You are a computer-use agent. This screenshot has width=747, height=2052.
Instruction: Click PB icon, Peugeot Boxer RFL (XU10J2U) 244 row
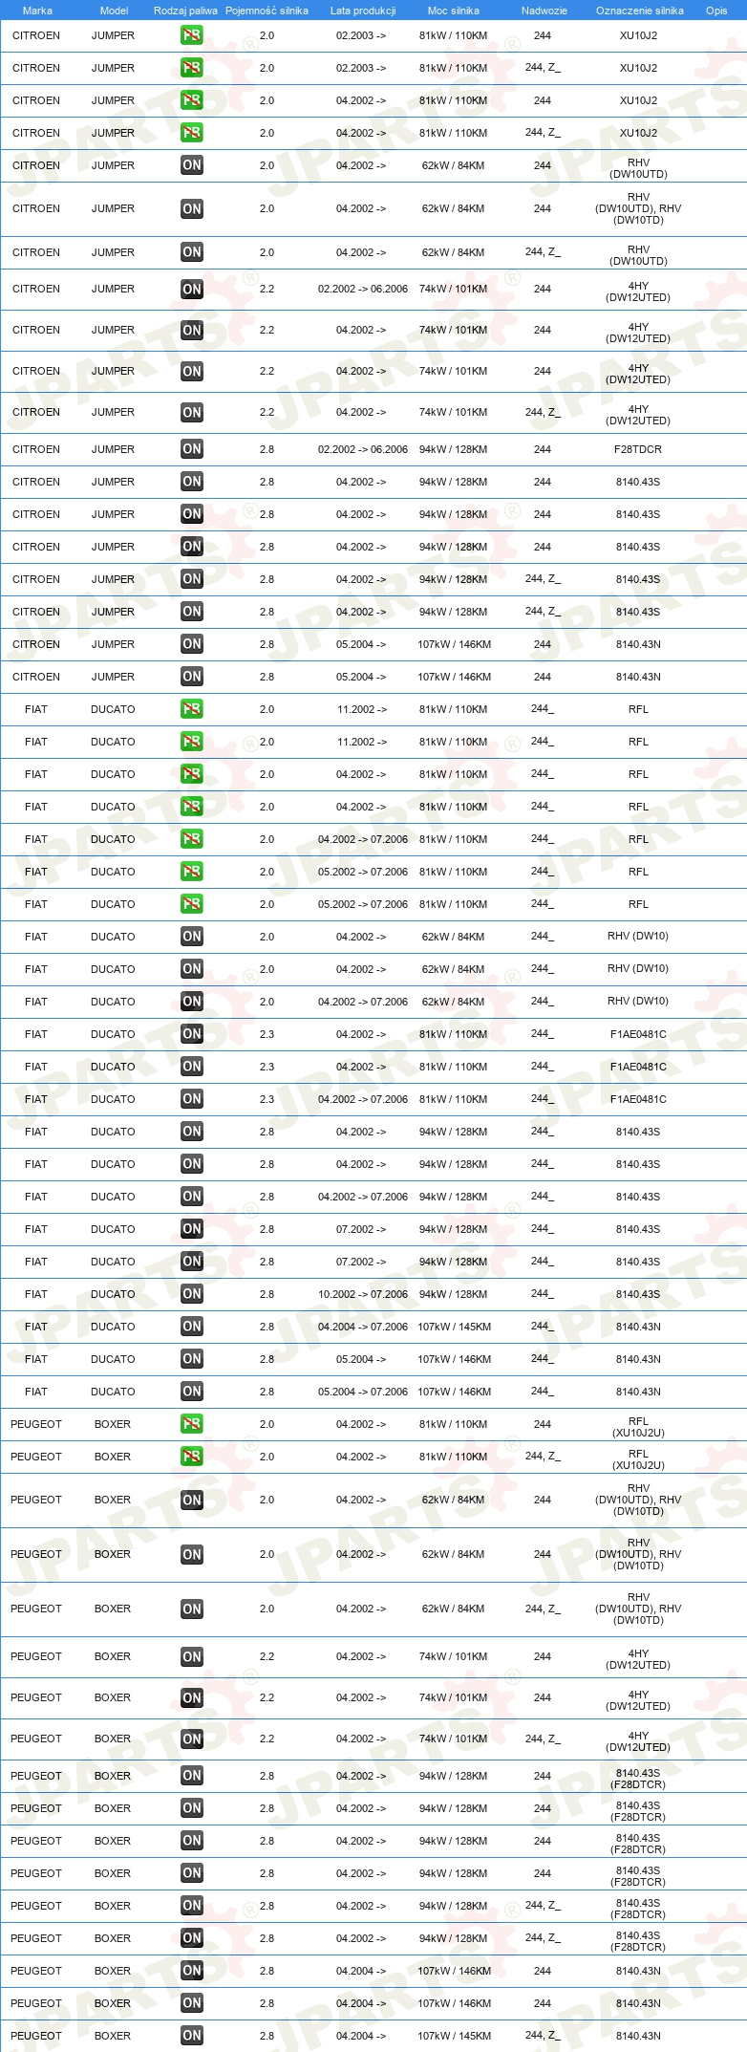tap(192, 1424)
